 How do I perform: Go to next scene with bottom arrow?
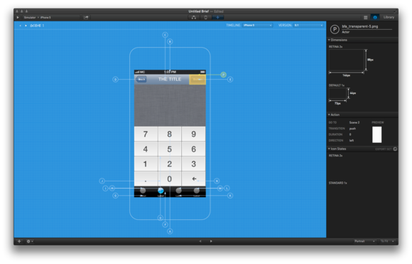(x=211, y=241)
